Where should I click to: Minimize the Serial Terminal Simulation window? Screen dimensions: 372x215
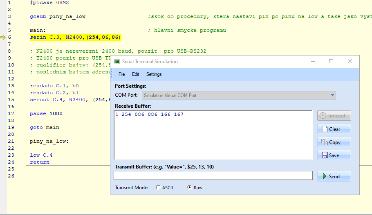312,62
